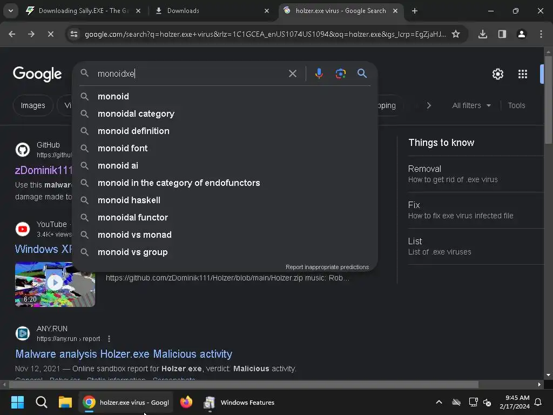Image resolution: width=553 pixels, height=415 pixels.
Task: Click the blue search magnifier button
Action: [x=362, y=73]
